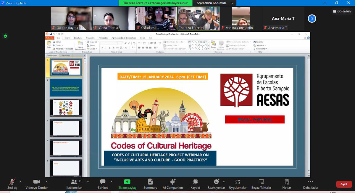This screenshot has height=193, width=355.
Task: Start recording with Kaydet
Action: click(195, 184)
